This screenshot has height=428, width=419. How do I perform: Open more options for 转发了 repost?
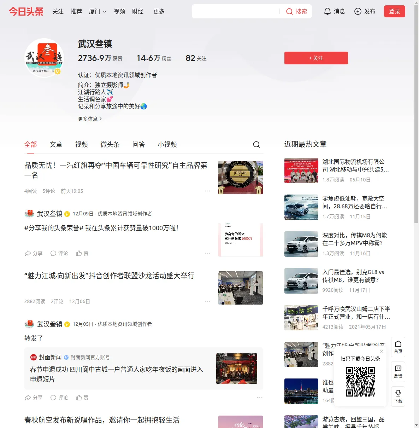point(260,398)
